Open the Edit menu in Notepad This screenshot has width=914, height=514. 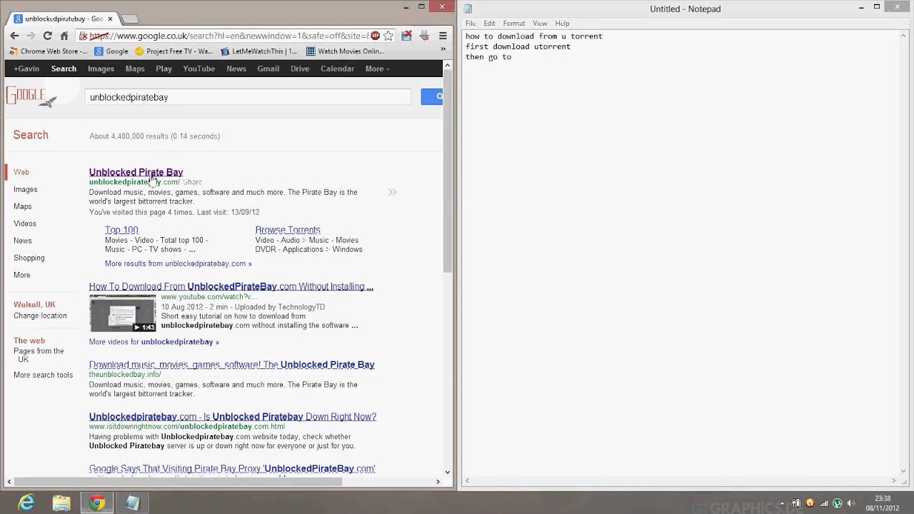point(489,24)
